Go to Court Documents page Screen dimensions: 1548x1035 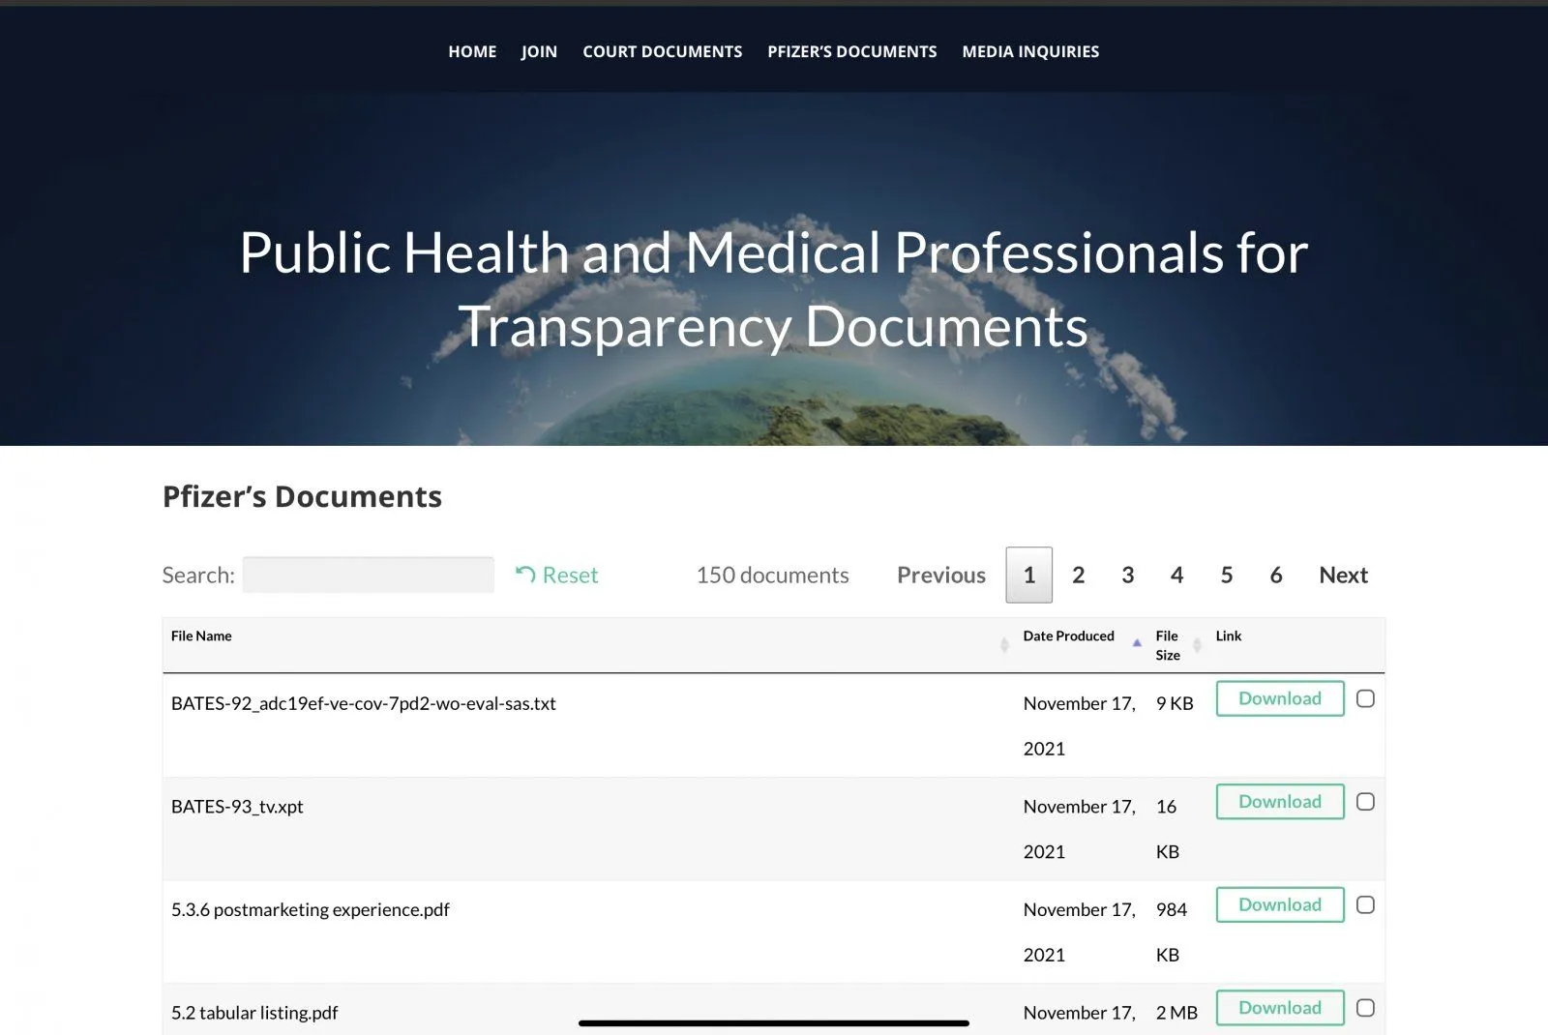(662, 51)
